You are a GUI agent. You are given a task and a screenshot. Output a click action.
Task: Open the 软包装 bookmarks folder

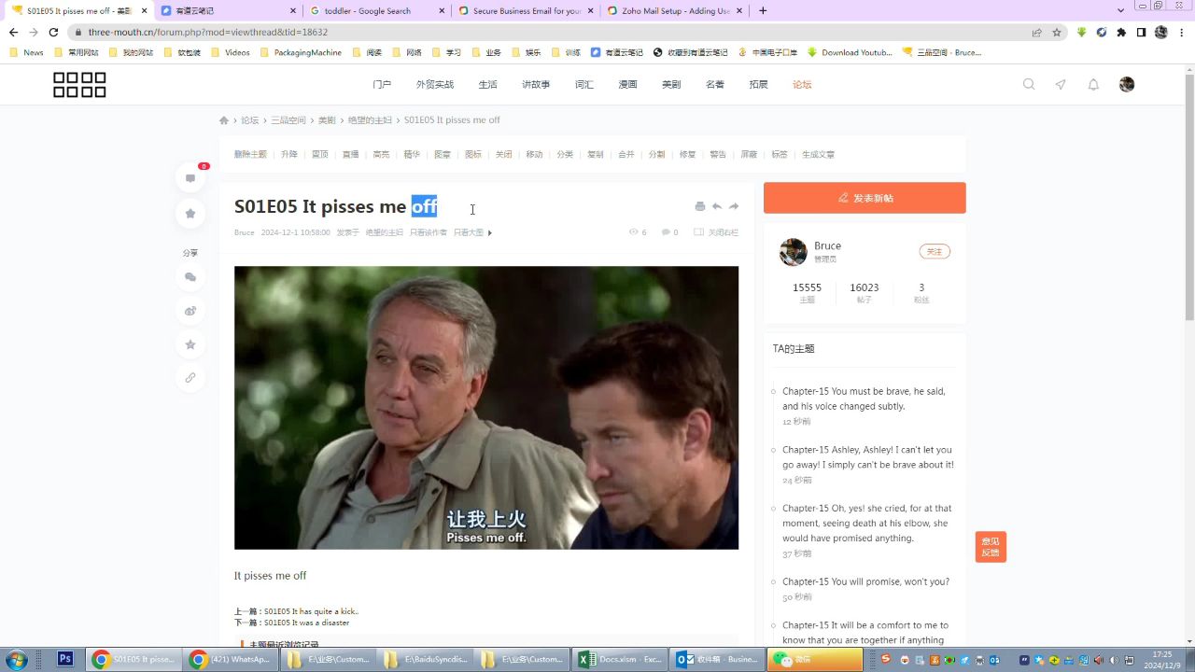pyautogui.click(x=182, y=52)
